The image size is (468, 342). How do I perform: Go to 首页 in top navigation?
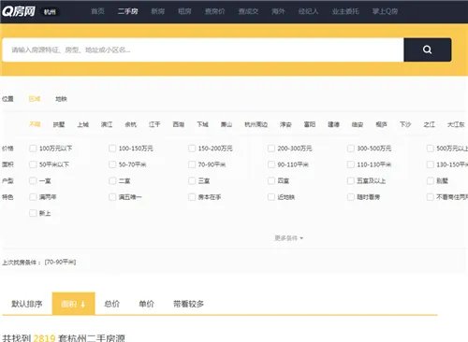pyautogui.click(x=97, y=11)
